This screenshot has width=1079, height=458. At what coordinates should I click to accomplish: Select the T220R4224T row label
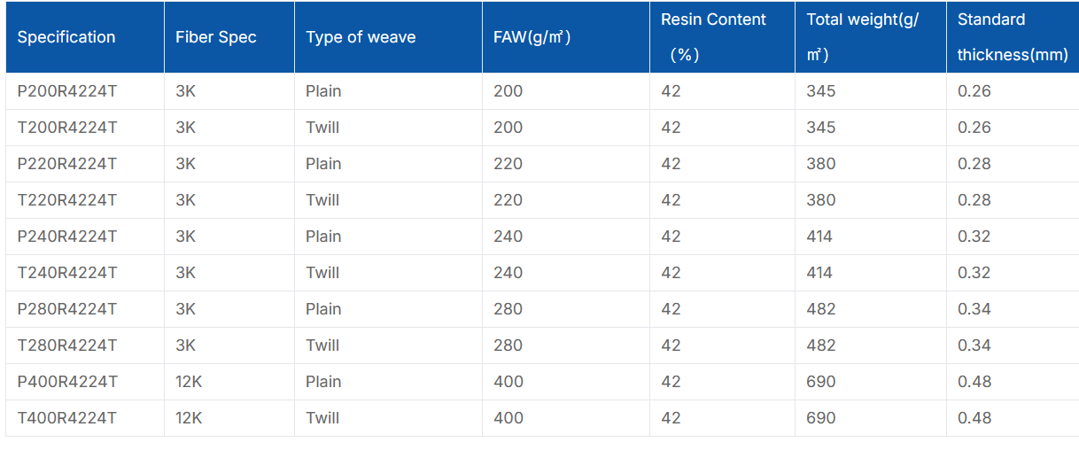click(67, 200)
